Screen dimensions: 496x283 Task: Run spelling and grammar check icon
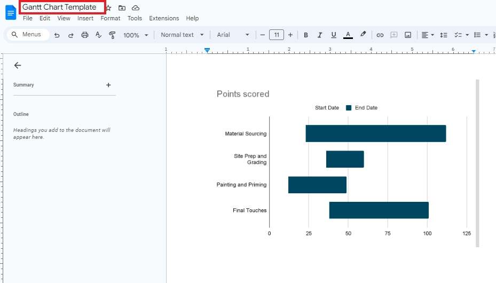98,35
